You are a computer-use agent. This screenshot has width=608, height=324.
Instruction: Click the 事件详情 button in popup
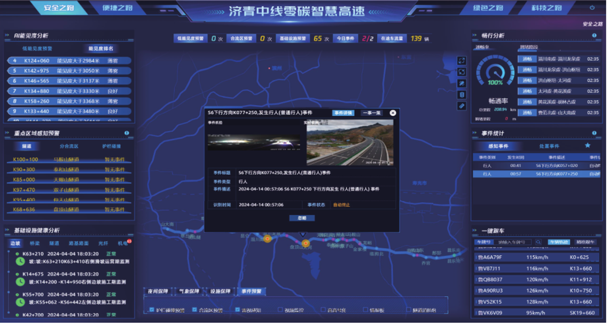point(343,113)
